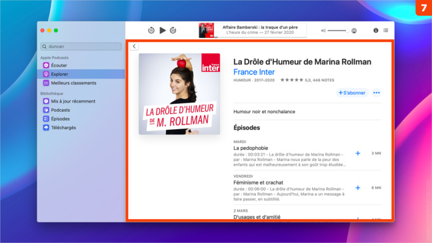Subscribe with the S'abonner button
The image size is (432, 243).
tap(352, 93)
